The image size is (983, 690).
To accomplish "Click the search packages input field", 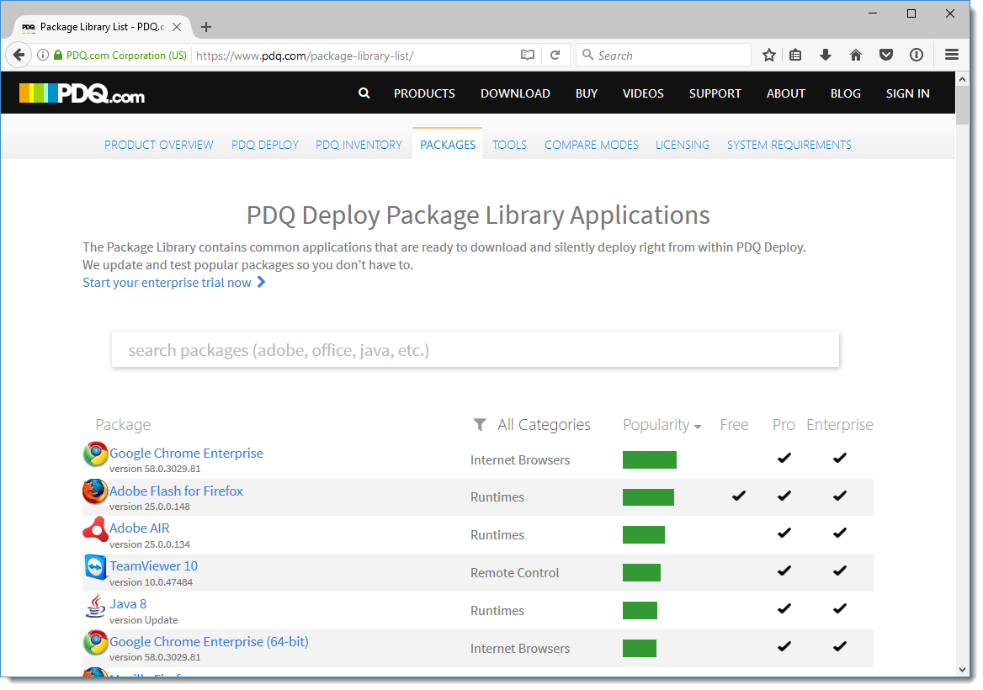I will pos(476,350).
